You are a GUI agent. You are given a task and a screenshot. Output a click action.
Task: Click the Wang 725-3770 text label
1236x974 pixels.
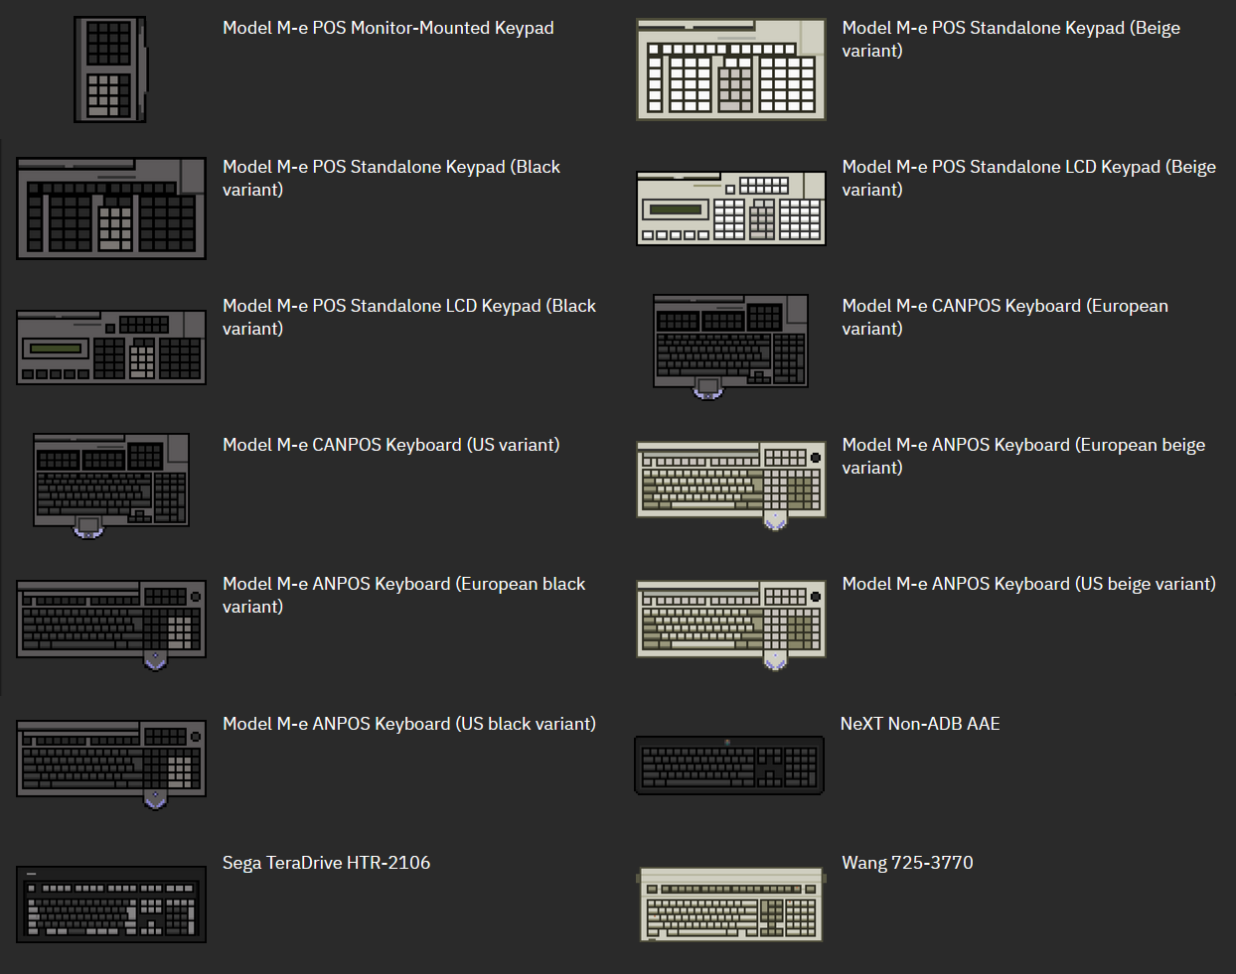(907, 863)
